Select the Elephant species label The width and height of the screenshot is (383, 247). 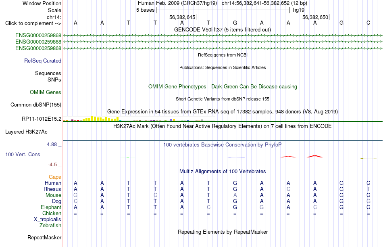point(51,207)
